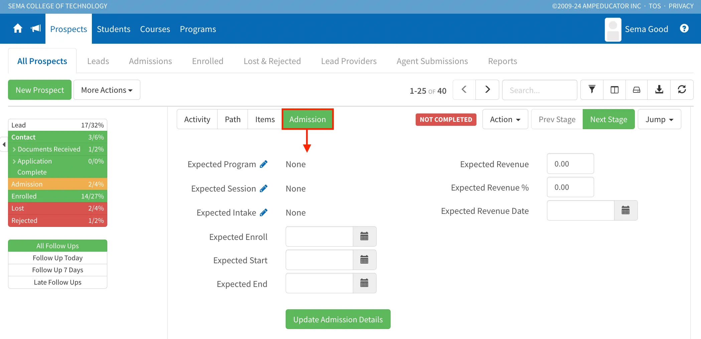
Task: Open Expected Revenue Date calendar picker
Action: pyautogui.click(x=626, y=211)
